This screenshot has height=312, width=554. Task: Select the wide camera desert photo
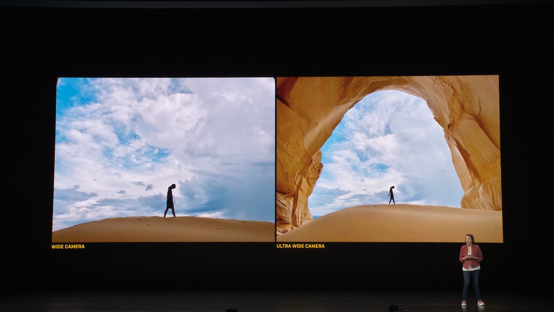[x=164, y=160]
